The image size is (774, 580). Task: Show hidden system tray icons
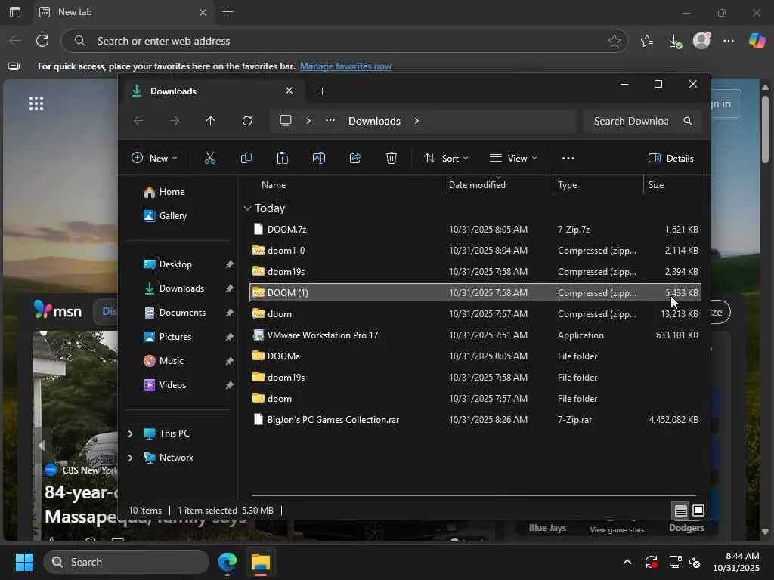tap(627, 562)
